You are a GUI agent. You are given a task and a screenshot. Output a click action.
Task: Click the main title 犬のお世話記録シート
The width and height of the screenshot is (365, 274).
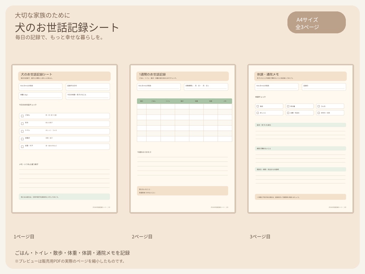pos(67,27)
